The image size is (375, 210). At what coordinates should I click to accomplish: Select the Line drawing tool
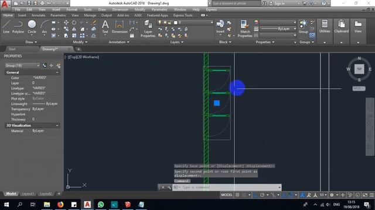point(6,26)
